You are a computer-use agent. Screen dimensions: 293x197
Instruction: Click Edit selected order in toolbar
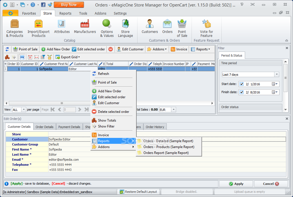click(88, 49)
